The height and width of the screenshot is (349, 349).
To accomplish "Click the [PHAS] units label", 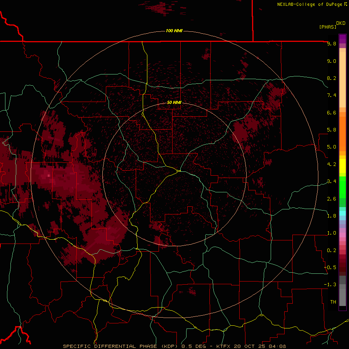I will (328, 27).
